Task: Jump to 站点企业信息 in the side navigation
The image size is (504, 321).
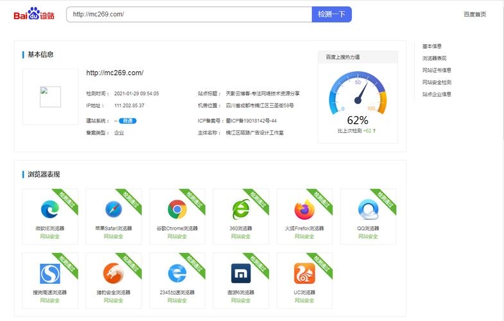Action: (x=437, y=94)
